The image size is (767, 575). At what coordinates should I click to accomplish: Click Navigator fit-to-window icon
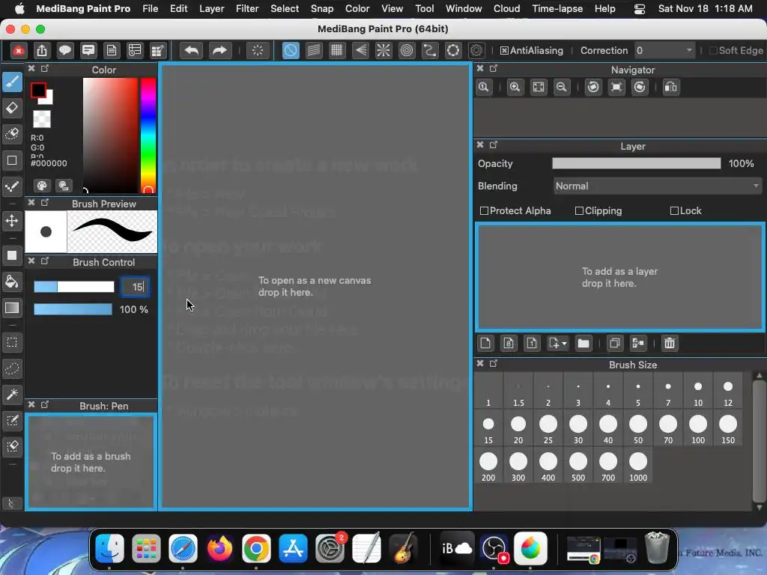(538, 87)
